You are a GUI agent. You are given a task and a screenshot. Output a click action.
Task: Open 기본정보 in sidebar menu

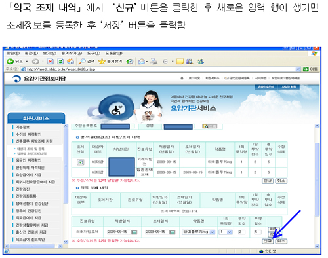(x=22, y=127)
